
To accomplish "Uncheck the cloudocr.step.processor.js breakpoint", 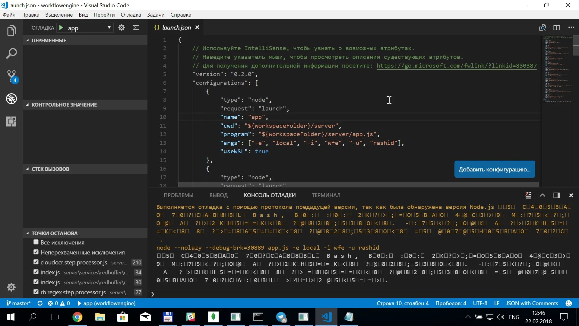I will 36,262.
